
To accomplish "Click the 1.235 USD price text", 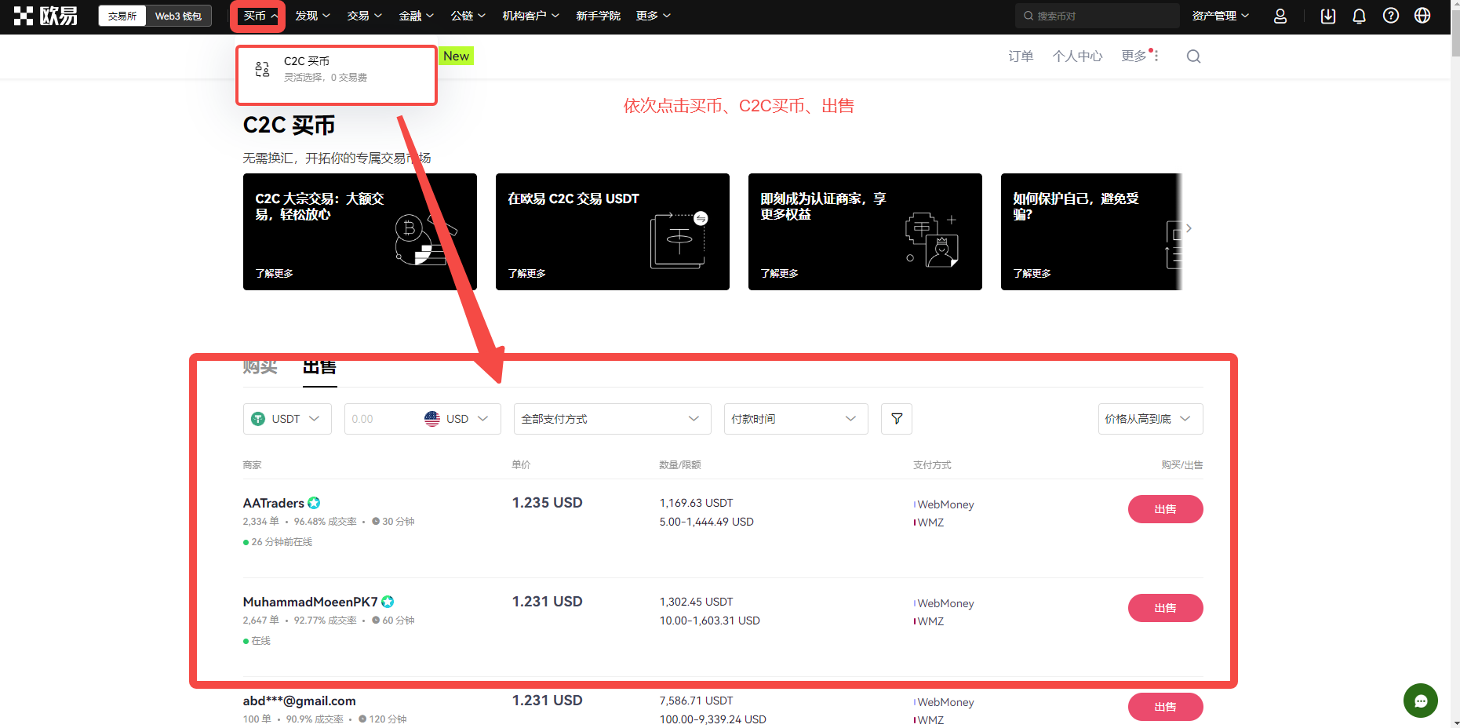I will pos(547,503).
